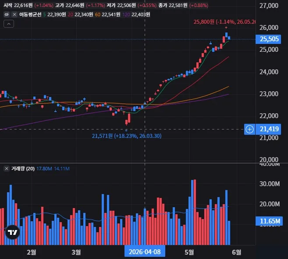Click the 2월 label on the time axis

click(32, 252)
